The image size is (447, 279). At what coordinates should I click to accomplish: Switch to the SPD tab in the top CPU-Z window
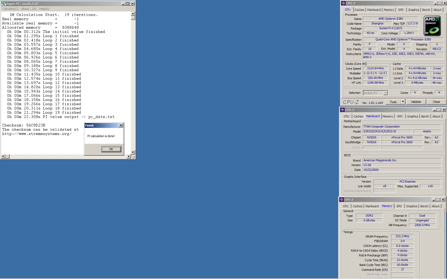click(401, 10)
